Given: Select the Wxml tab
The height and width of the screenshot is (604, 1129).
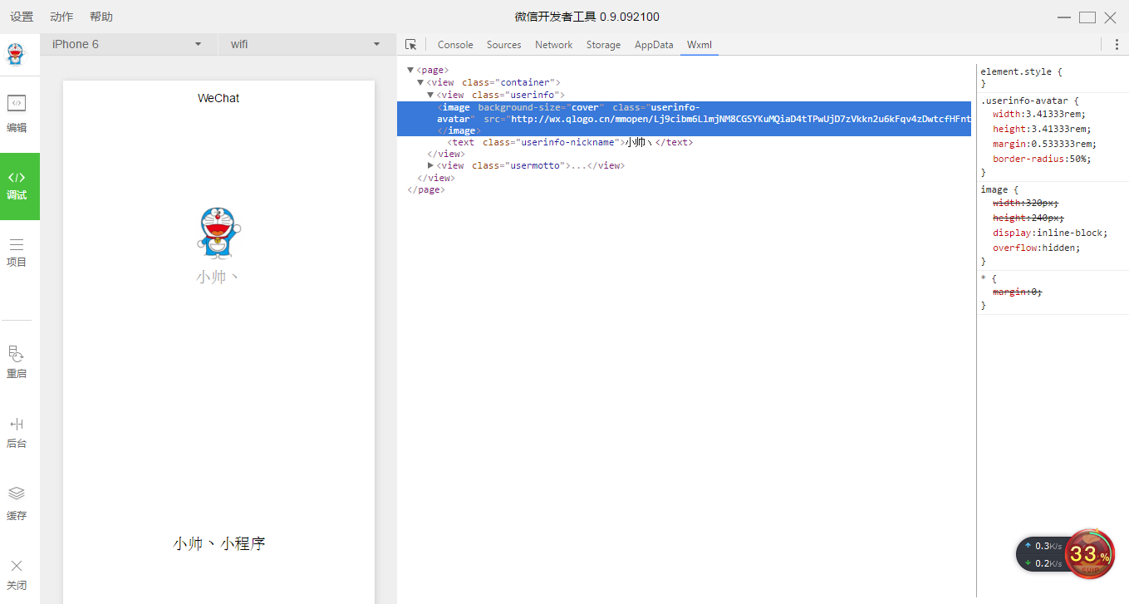Looking at the screenshot, I should pyautogui.click(x=699, y=45).
